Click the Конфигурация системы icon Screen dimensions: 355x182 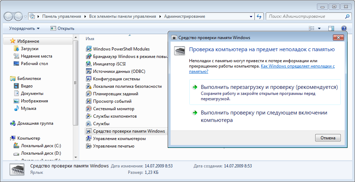click(88, 79)
